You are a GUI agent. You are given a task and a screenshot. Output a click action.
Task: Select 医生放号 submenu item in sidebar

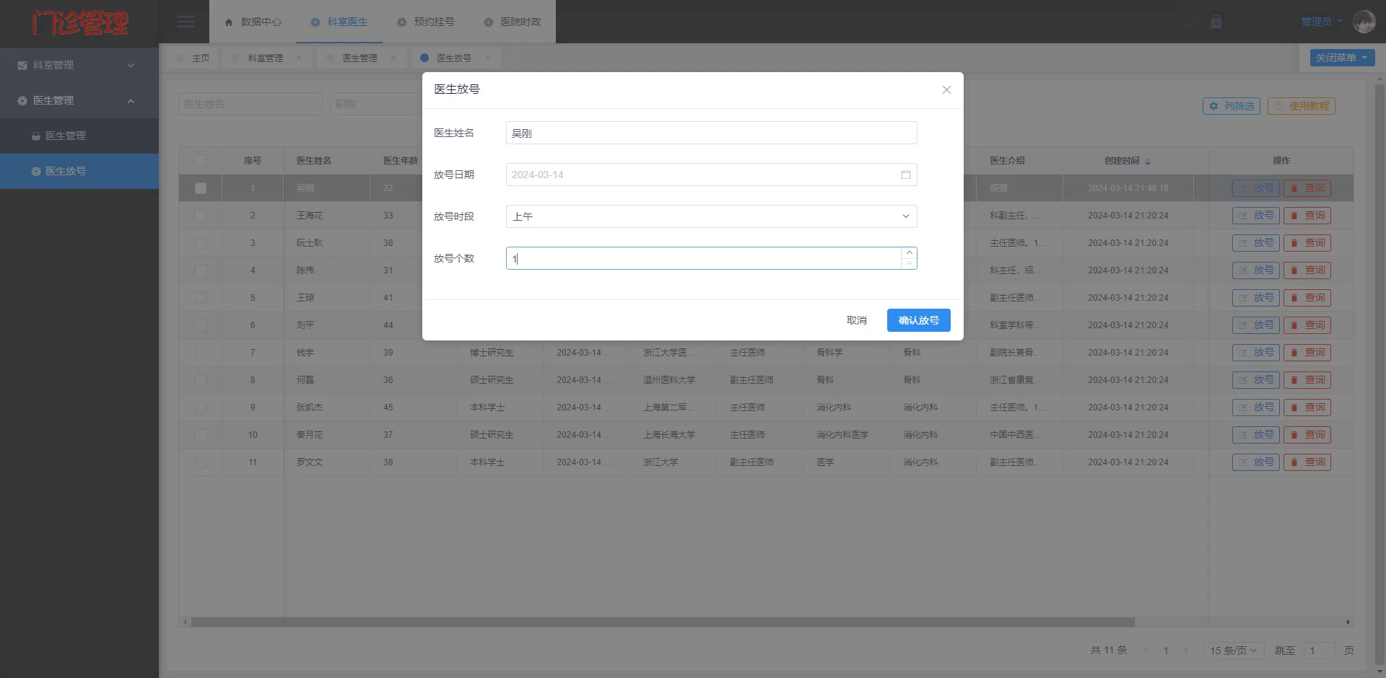point(79,171)
